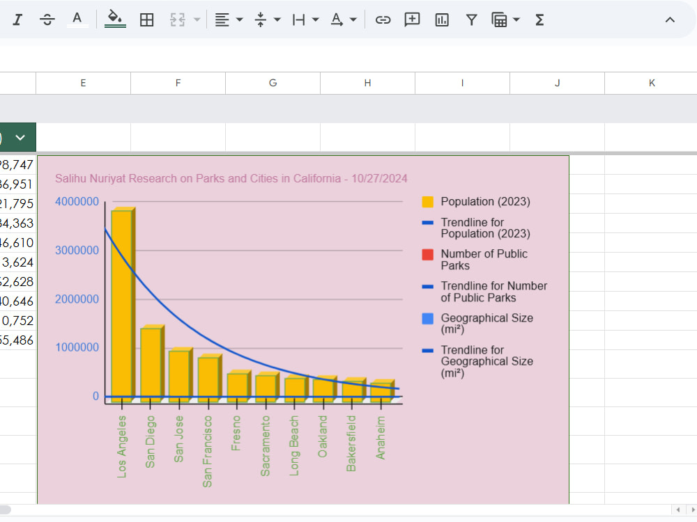
Task: Select column G header
Action: [273, 83]
